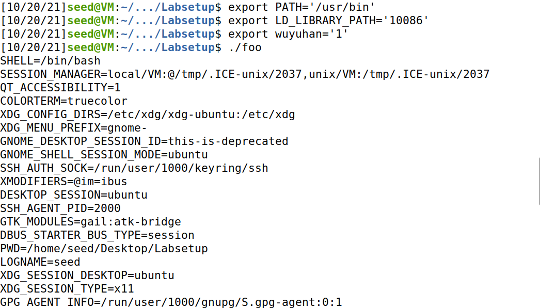This screenshot has width=540, height=308.
Task: Click the GPG_AGENT_INFO output line
Action: coord(171,302)
